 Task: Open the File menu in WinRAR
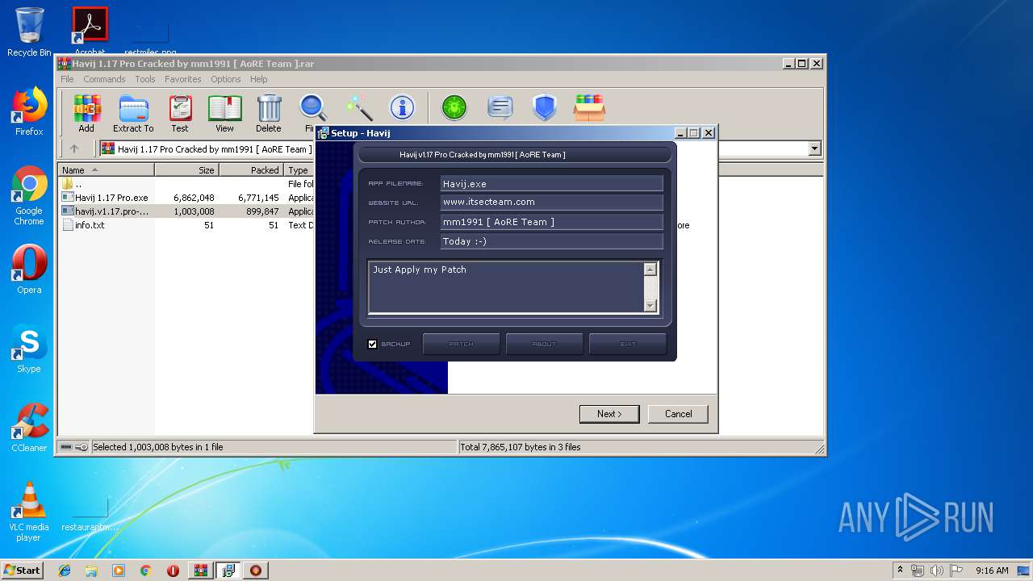click(x=67, y=79)
